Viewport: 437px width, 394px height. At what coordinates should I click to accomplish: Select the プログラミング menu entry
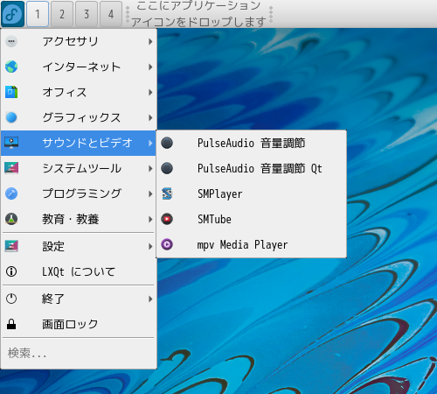[79, 193]
